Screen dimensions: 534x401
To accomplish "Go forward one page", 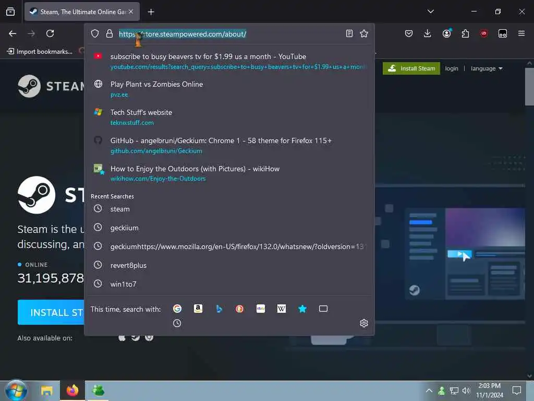I will point(31,33).
